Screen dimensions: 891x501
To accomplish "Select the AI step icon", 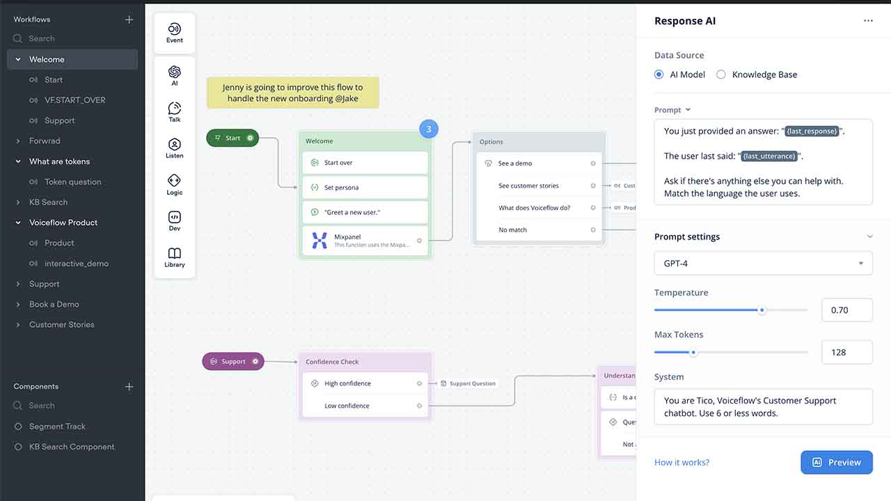I will [x=175, y=72].
